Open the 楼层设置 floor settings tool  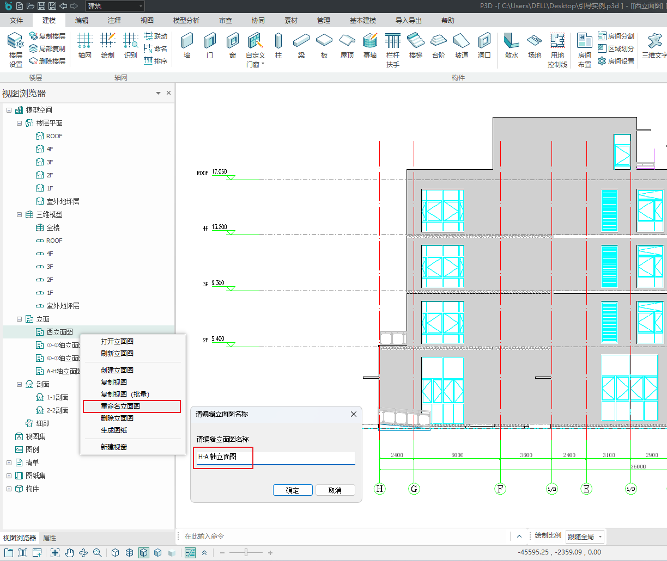click(16, 49)
